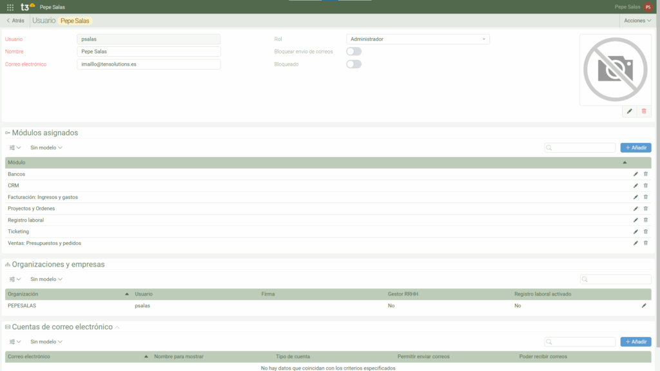Remove Registro laboral module via trash icon

point(646,220)
